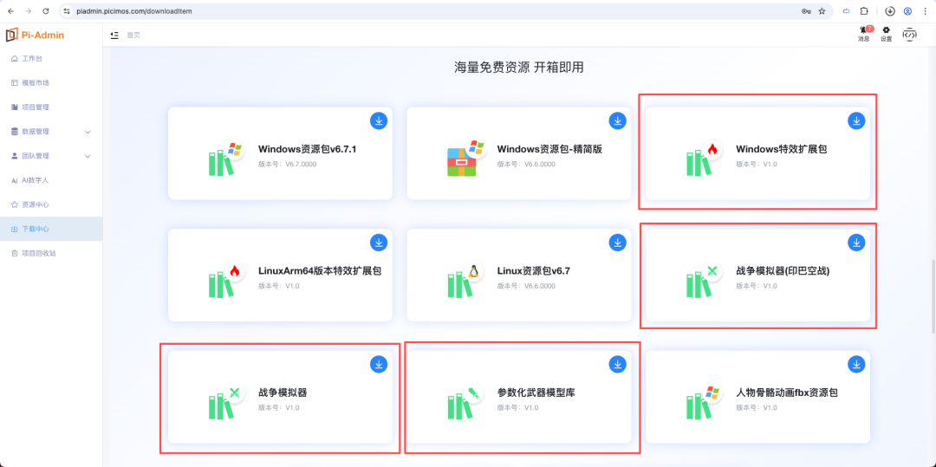
Task: Reload the page in Chrome
Action: point(46,11)
